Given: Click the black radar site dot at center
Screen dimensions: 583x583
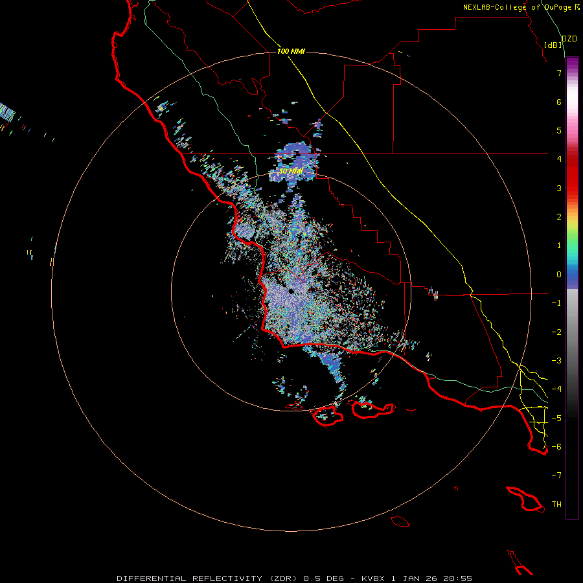Looking at the screenshot, I should coord(291,291).
